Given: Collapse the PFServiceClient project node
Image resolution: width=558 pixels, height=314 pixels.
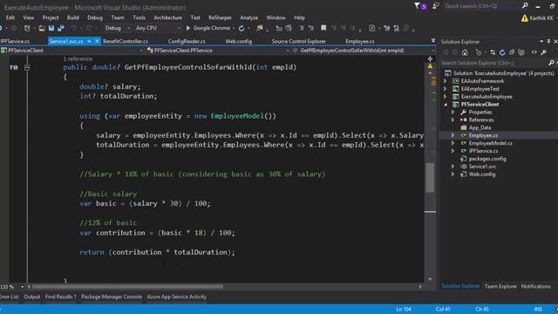Looking at the screenshot, I should [446, 105].
